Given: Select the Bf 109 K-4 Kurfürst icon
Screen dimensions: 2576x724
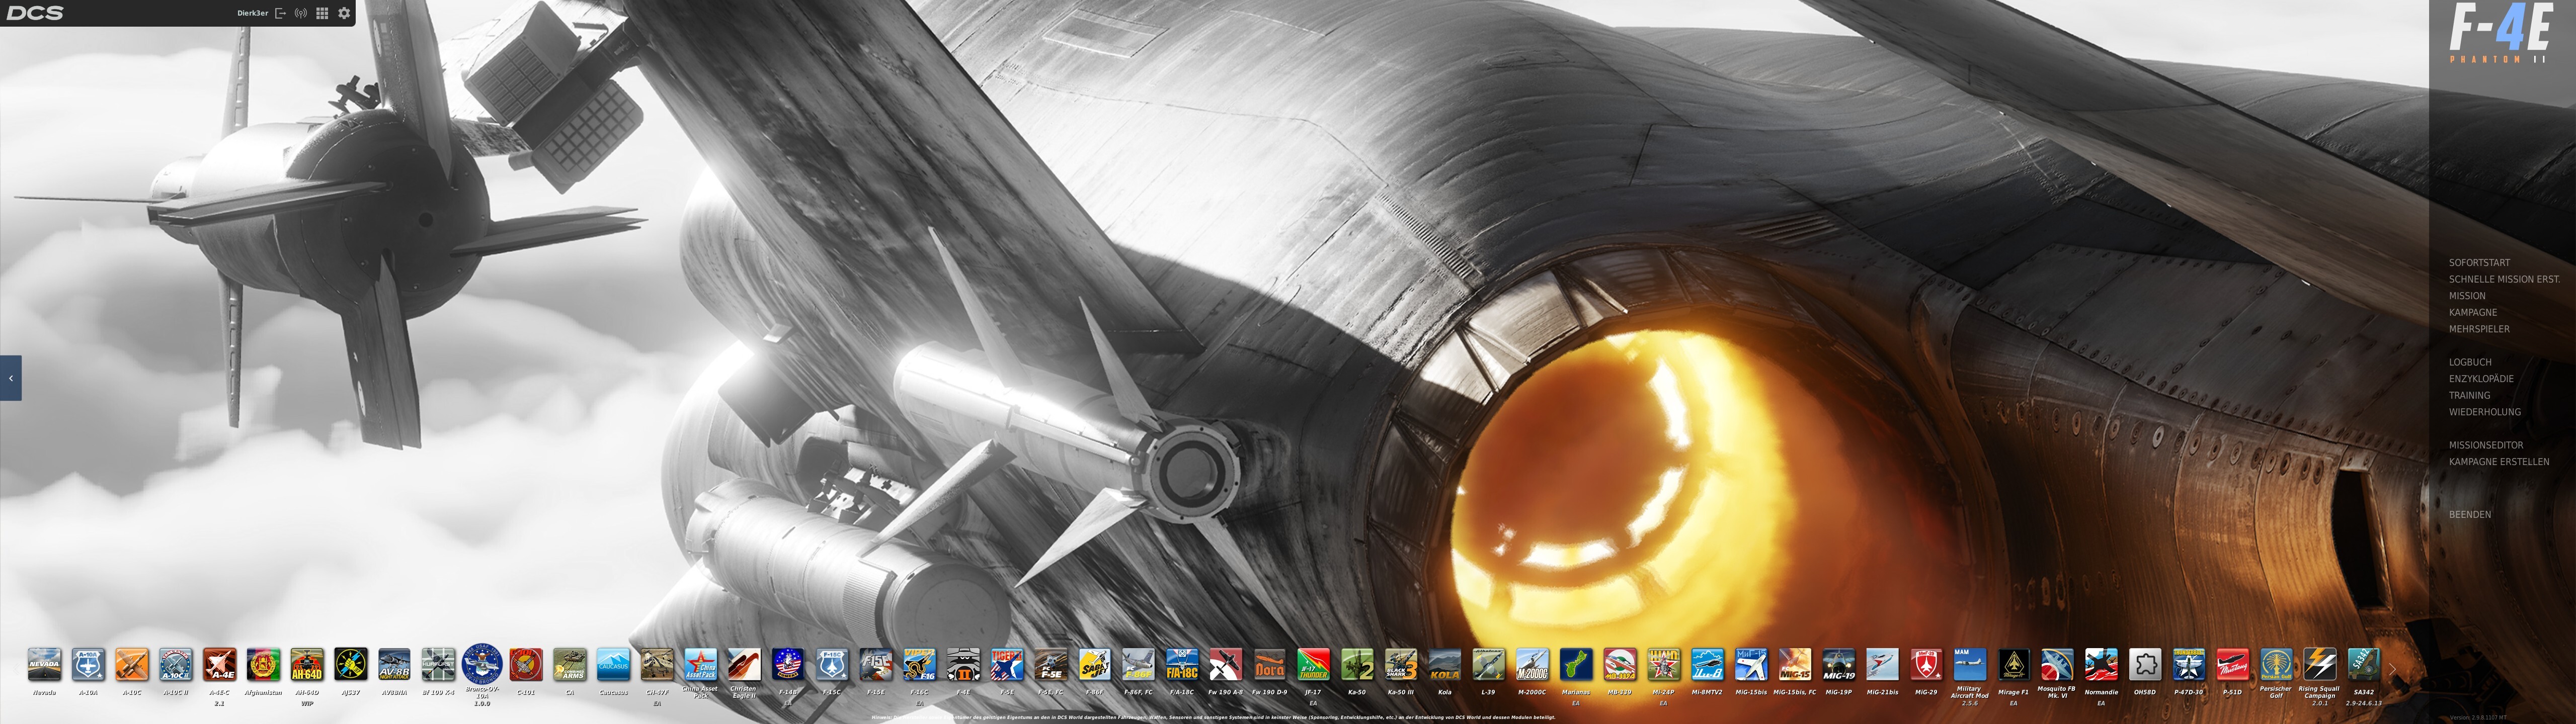Looking at the screenshot, I should 438,664.
